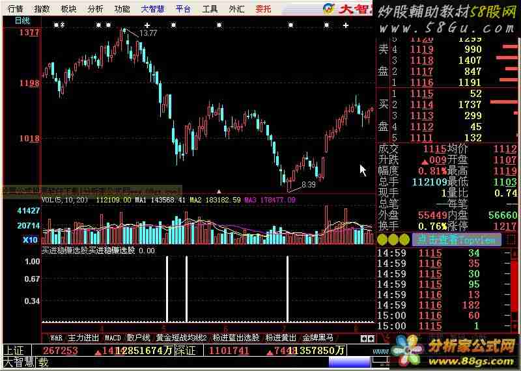
Task: Click the 总手 value 112109
Action: pyautogui.click(x=430, y=182)
